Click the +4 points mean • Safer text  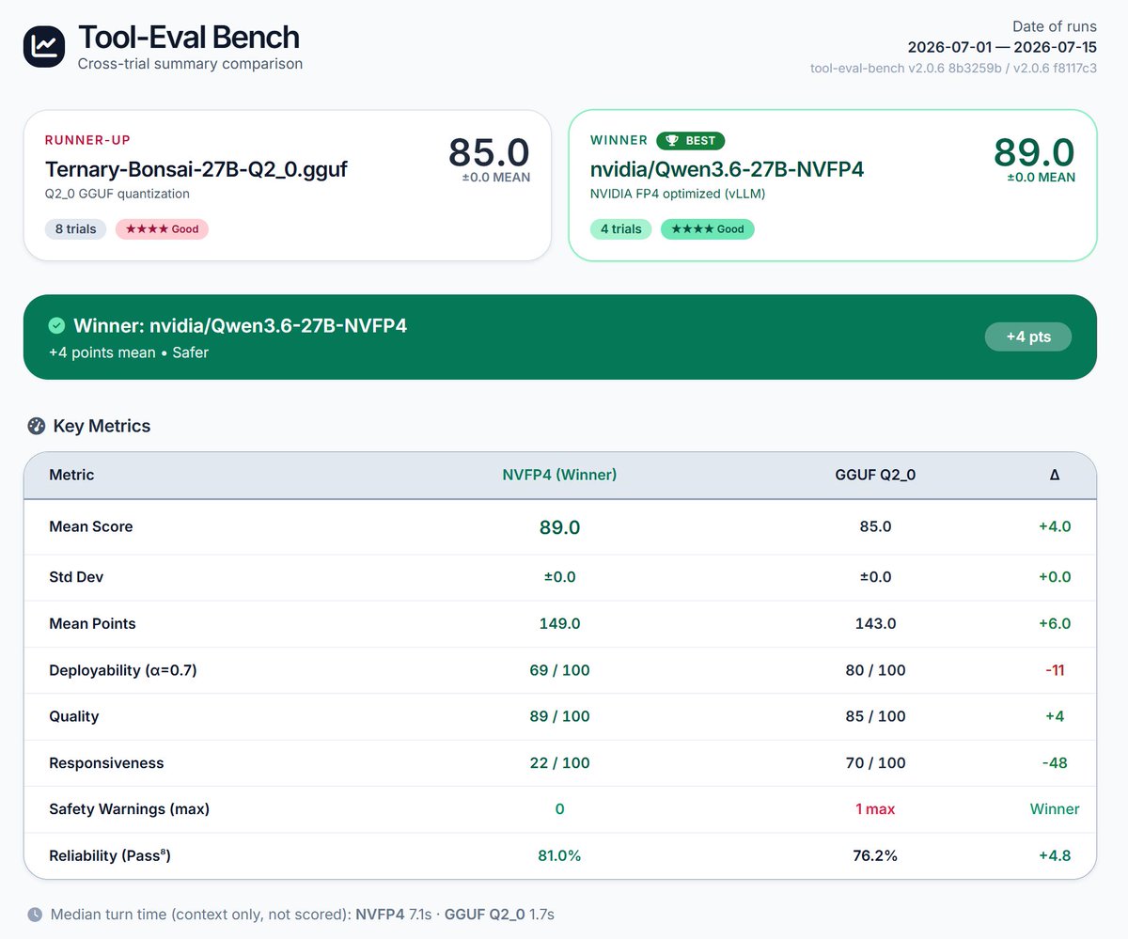[129, 352]
